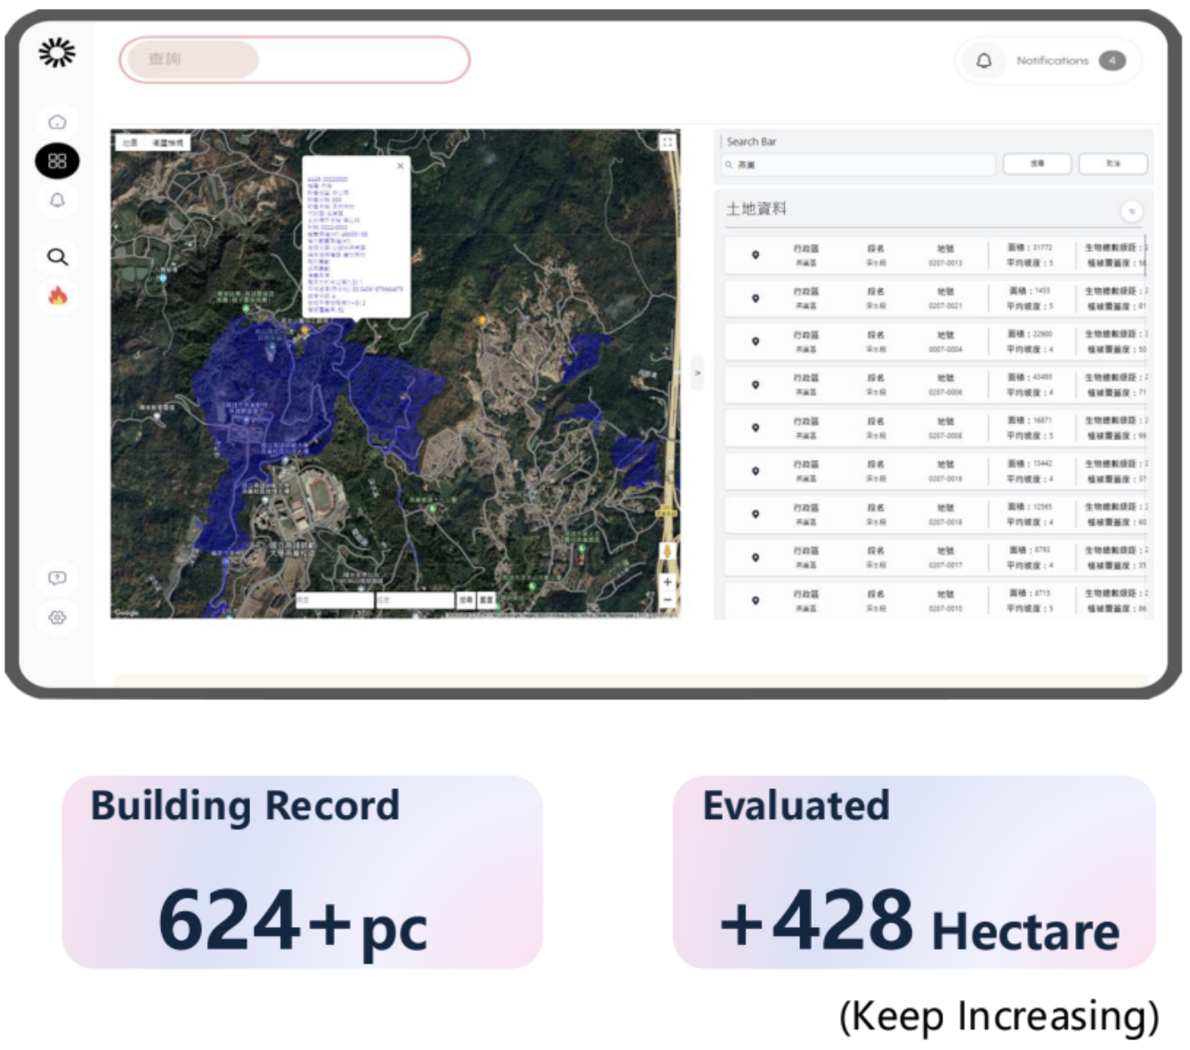1190x1050 pixels.
Task: Open settings via the sidebar gear icon
Action: tap(57, 617)
